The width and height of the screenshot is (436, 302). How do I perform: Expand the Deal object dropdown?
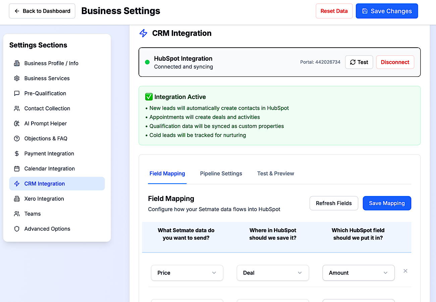(x=273, y=273)
